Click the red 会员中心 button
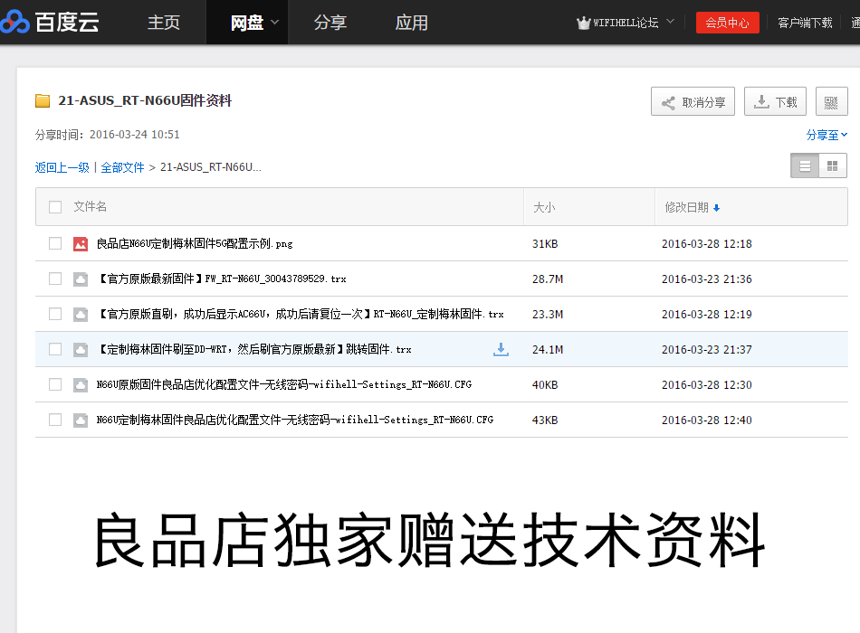860x633 pixels. pos(727,23)
